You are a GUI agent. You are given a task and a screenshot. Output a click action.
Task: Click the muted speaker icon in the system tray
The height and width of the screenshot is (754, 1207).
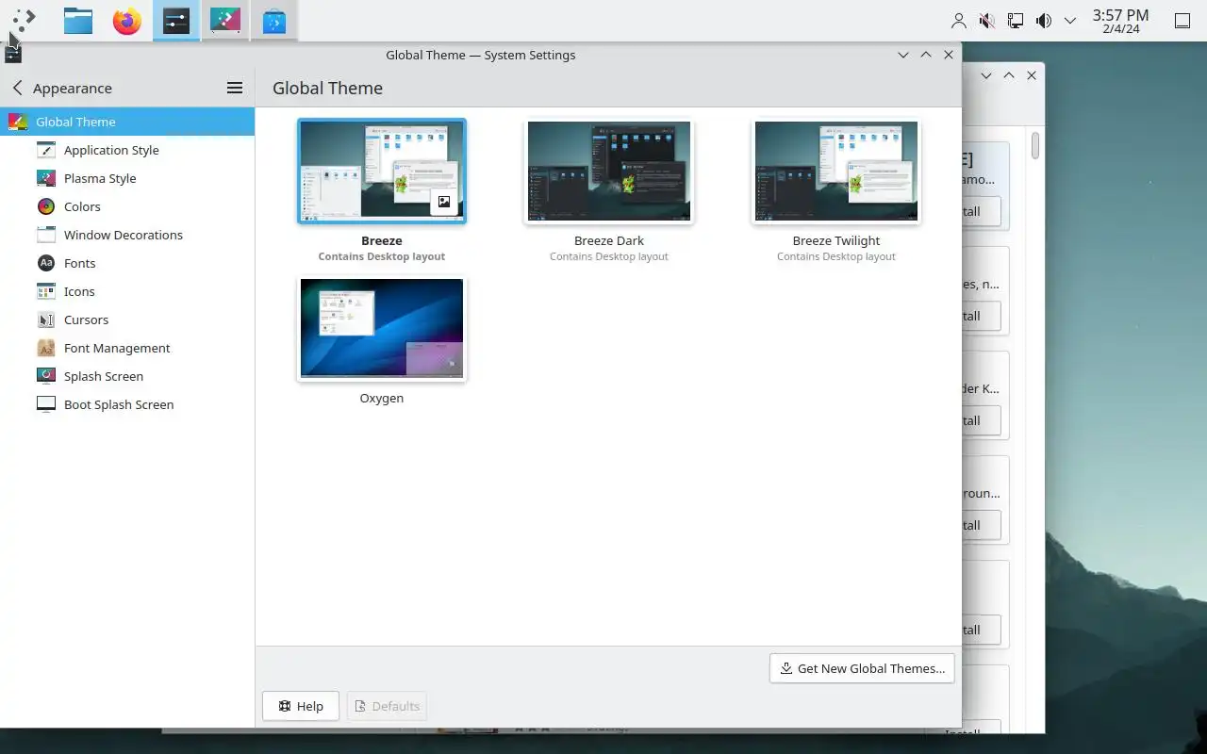(x=987, y=20)
